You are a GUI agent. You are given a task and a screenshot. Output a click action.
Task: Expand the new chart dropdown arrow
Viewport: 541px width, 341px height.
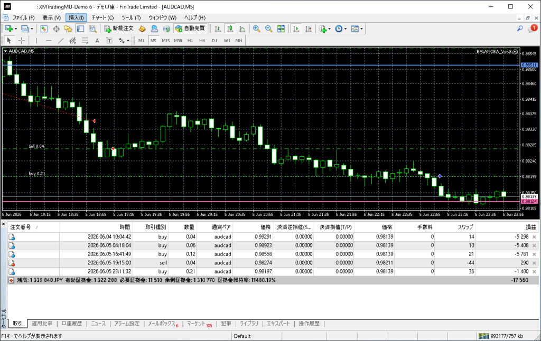[x=16, y=29]
